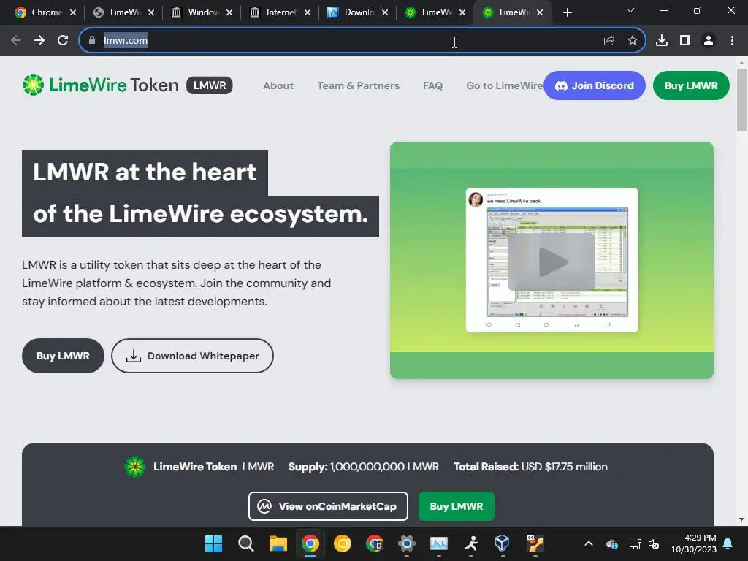This screenshot has height=561, width=748.
Task: Open the cube app in the taskbar
Action: 503,543
